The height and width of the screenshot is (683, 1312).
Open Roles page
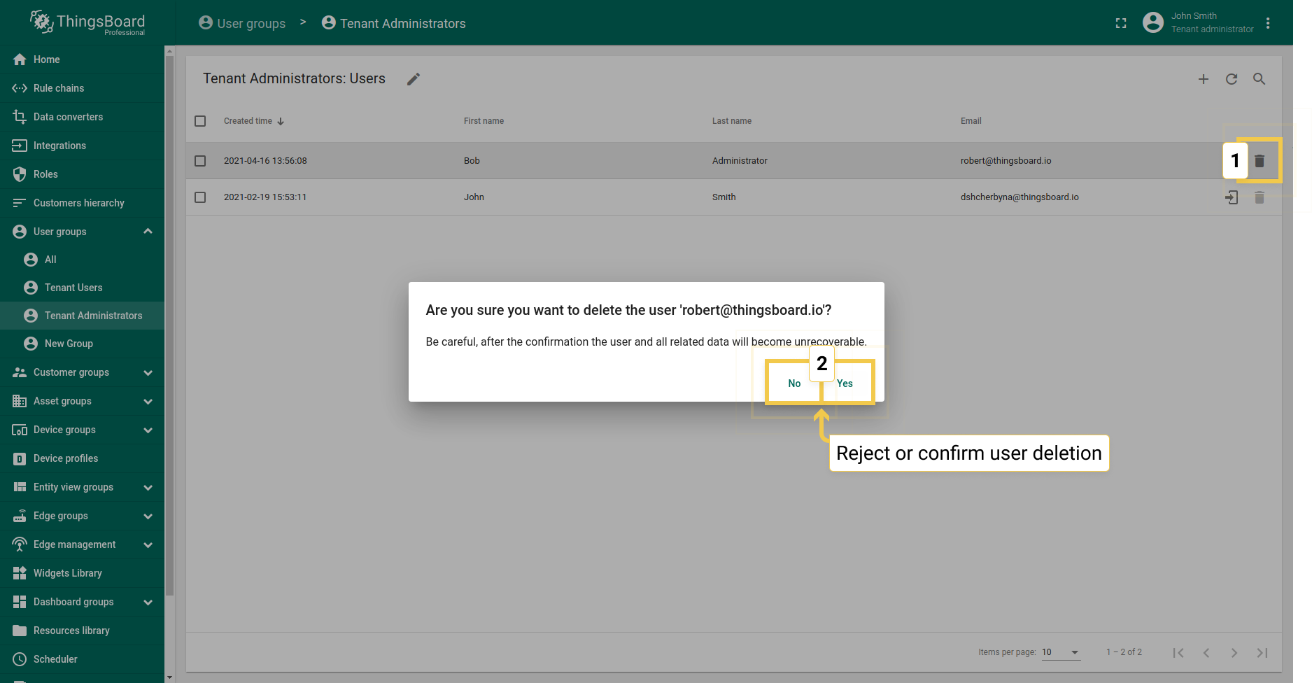(x=82, y=174)
